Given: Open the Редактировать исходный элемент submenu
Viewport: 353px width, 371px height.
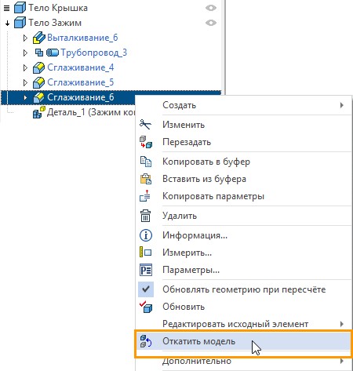Looking at the screenshot, I should click(x=244, y=324).
